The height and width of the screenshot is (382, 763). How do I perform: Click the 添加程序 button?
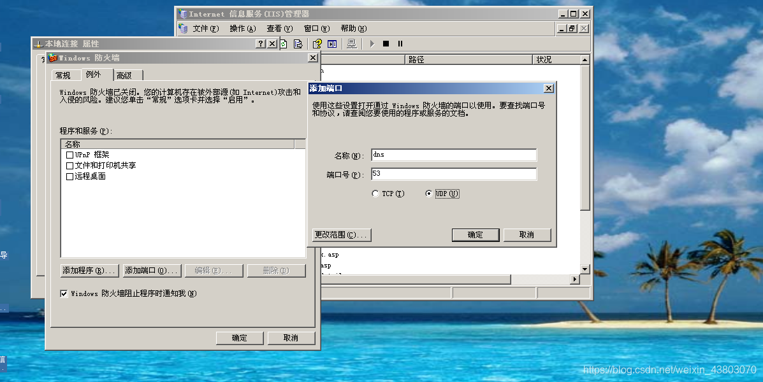(x=89, y=271)
